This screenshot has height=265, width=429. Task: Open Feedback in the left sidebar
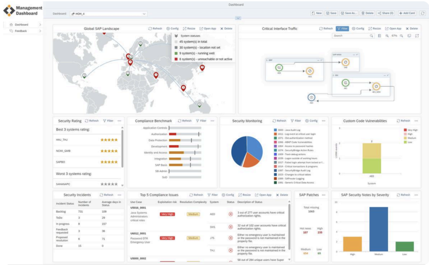coord(23,31)
